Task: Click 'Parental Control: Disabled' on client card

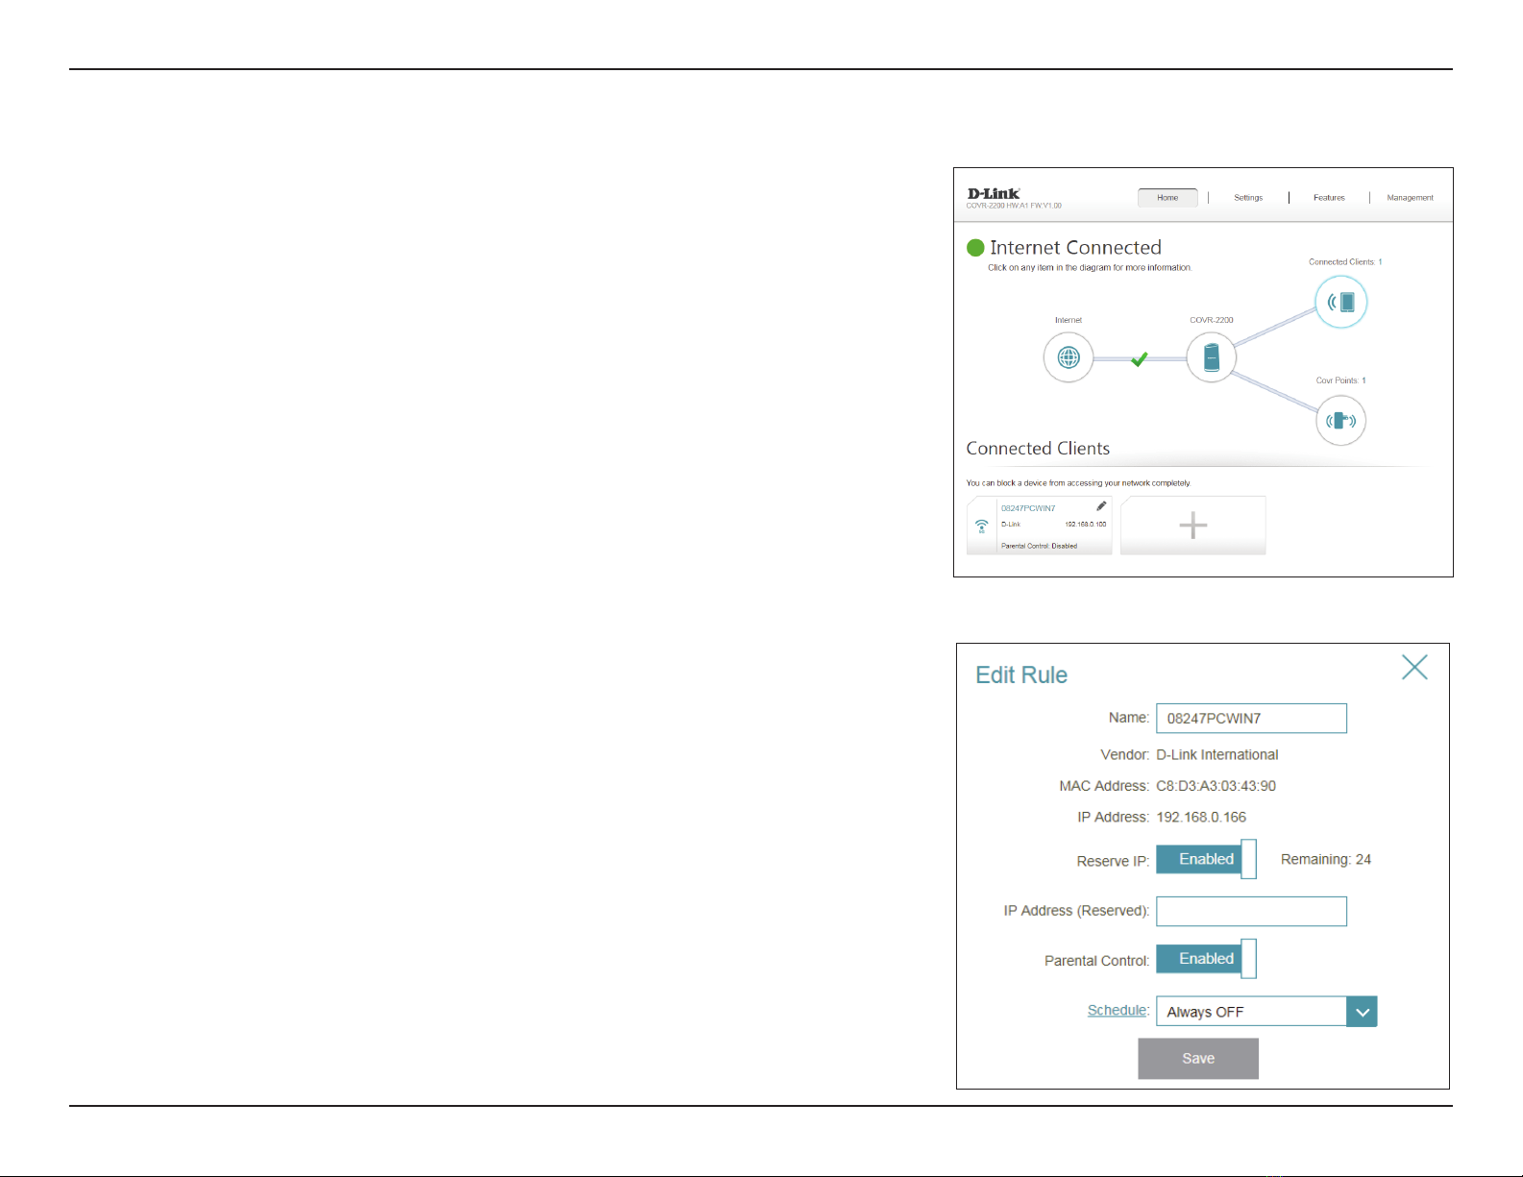Action: click(x=1039, y=546)
